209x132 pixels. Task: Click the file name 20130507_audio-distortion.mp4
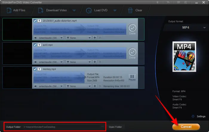(60, 21)
